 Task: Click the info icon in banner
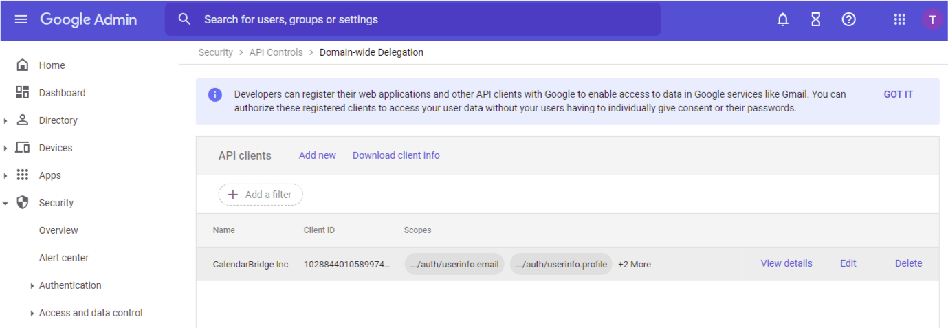click(x=215, y=94)
